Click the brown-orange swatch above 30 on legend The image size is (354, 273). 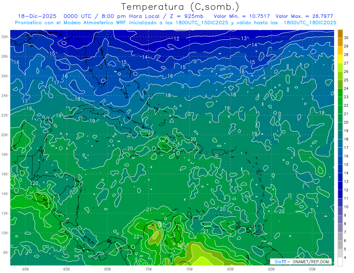pyautogui.click(x=340, y=34)
